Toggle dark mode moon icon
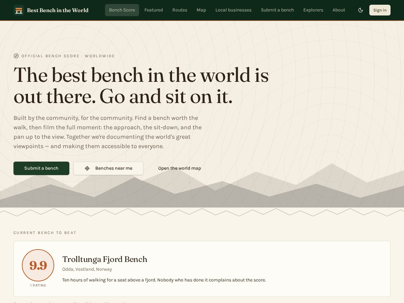404x303 pixels. [x=361, y=10]
